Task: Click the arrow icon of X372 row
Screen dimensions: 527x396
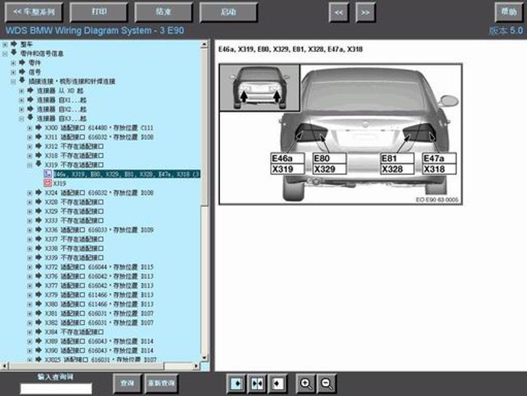Action: point(39,267)
